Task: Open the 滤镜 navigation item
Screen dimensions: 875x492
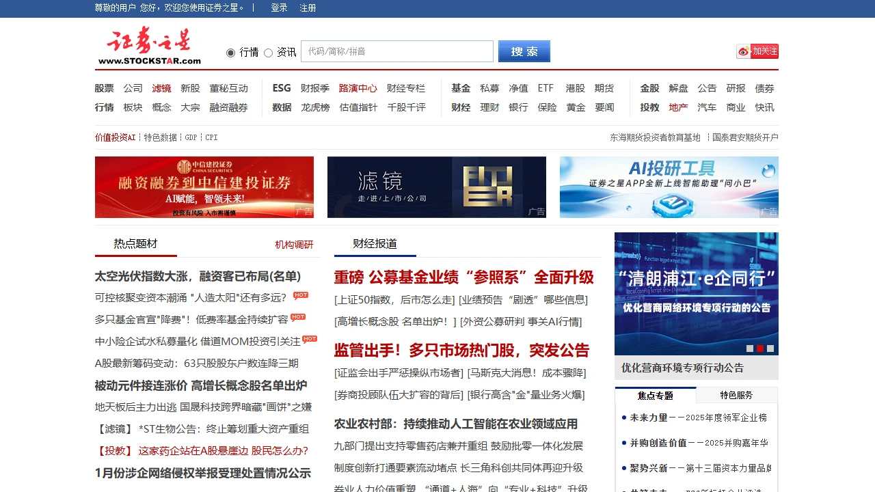Action: 161,88
